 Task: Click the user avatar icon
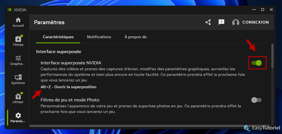[x=235, y=22]
